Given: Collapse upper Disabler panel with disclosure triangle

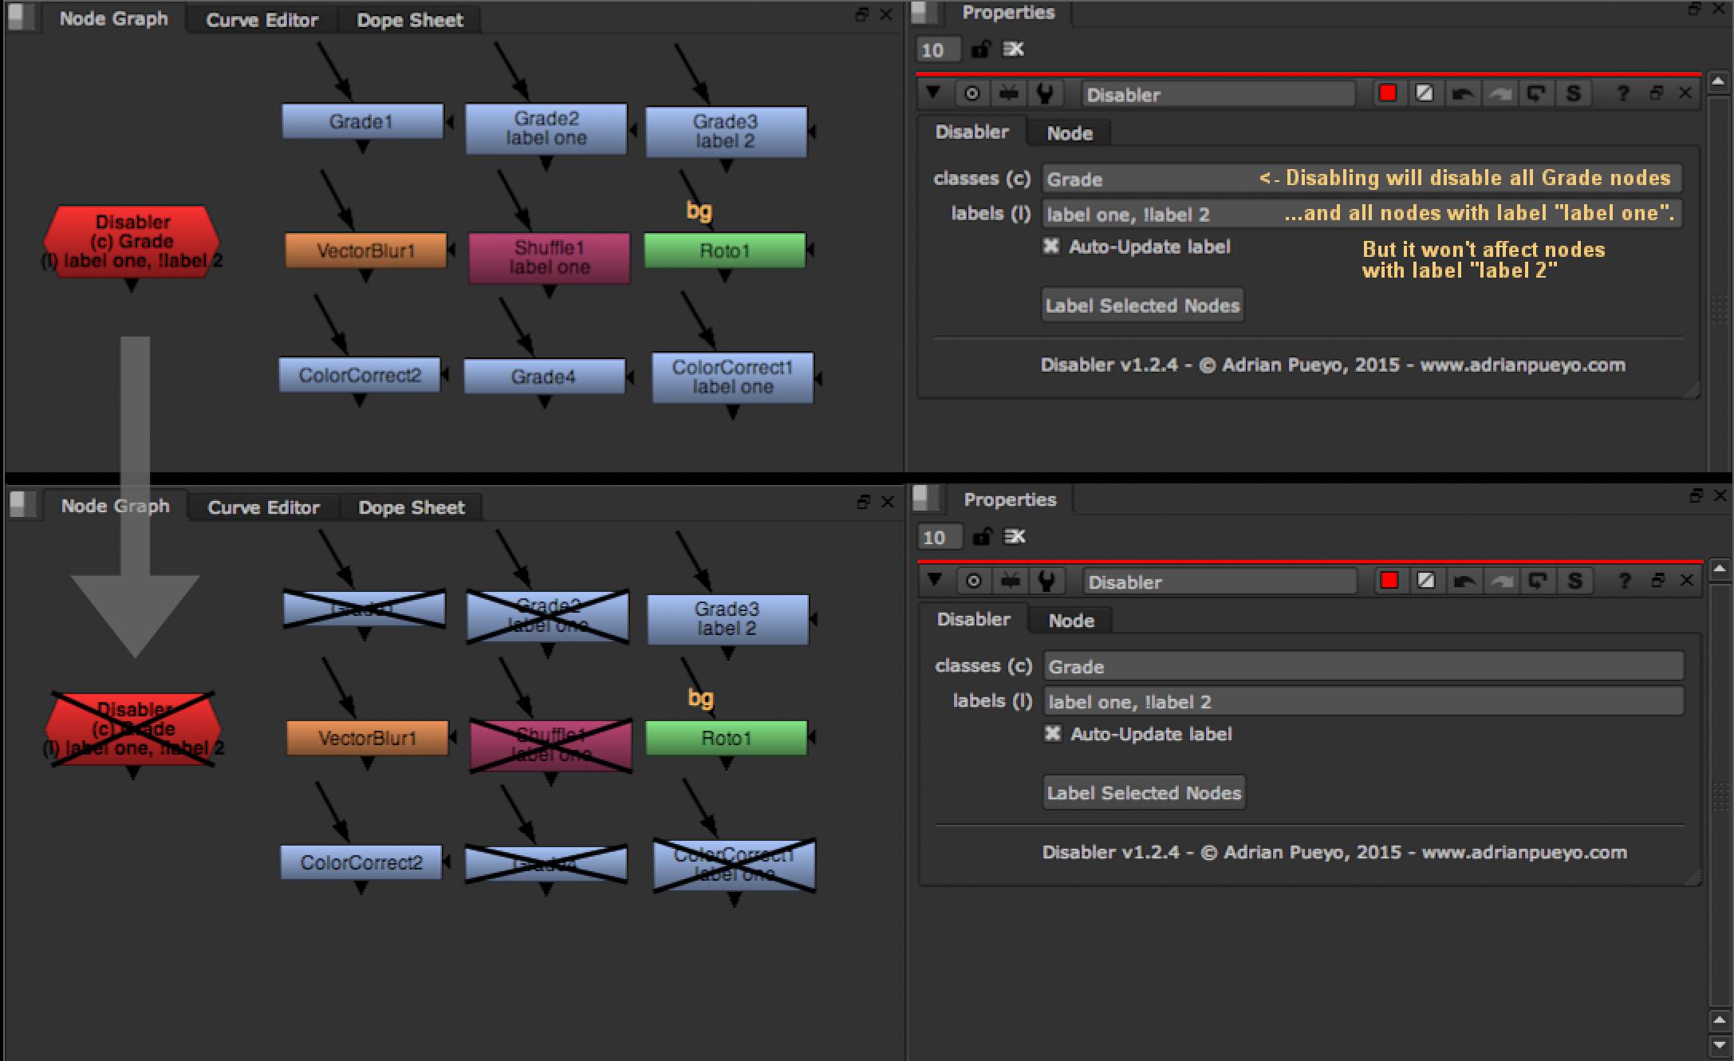Looking at the screenshot, I should pyautogui.click(x=933, y=93).
